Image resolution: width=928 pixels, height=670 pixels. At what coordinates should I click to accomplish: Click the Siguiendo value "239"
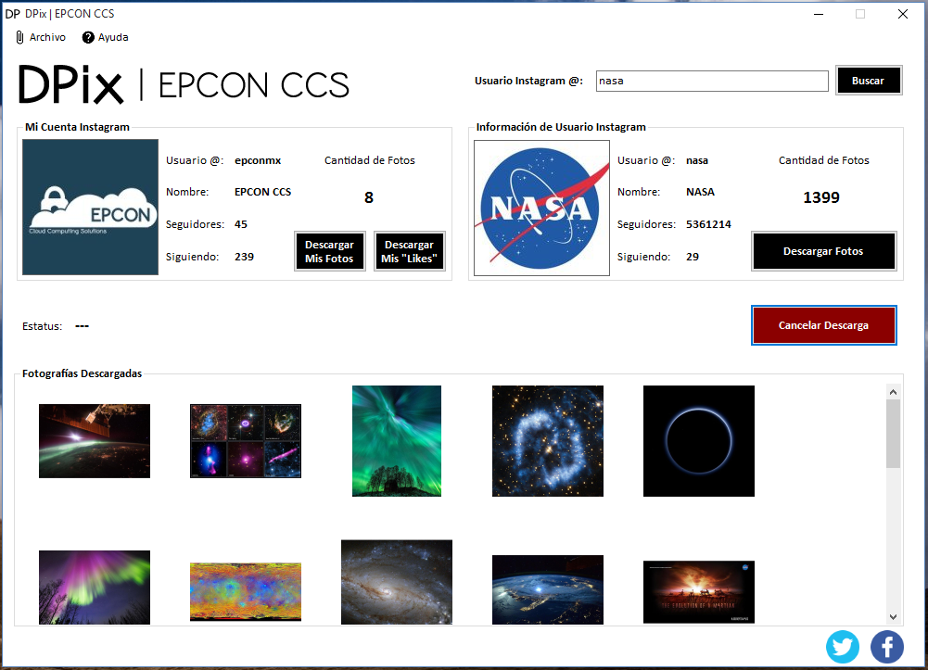point(244,257)
